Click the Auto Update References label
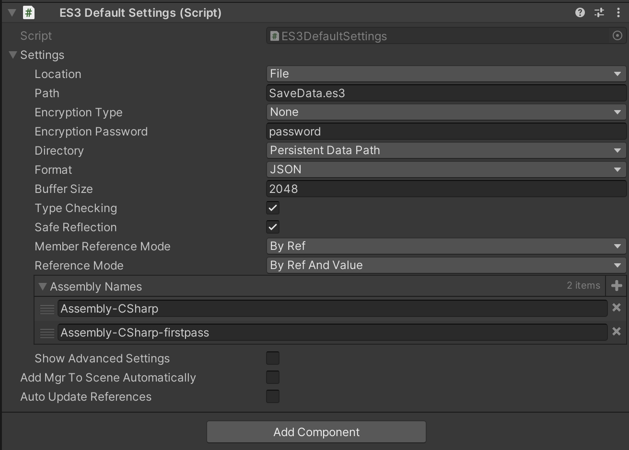629x450 pixels. click(86, 397)
